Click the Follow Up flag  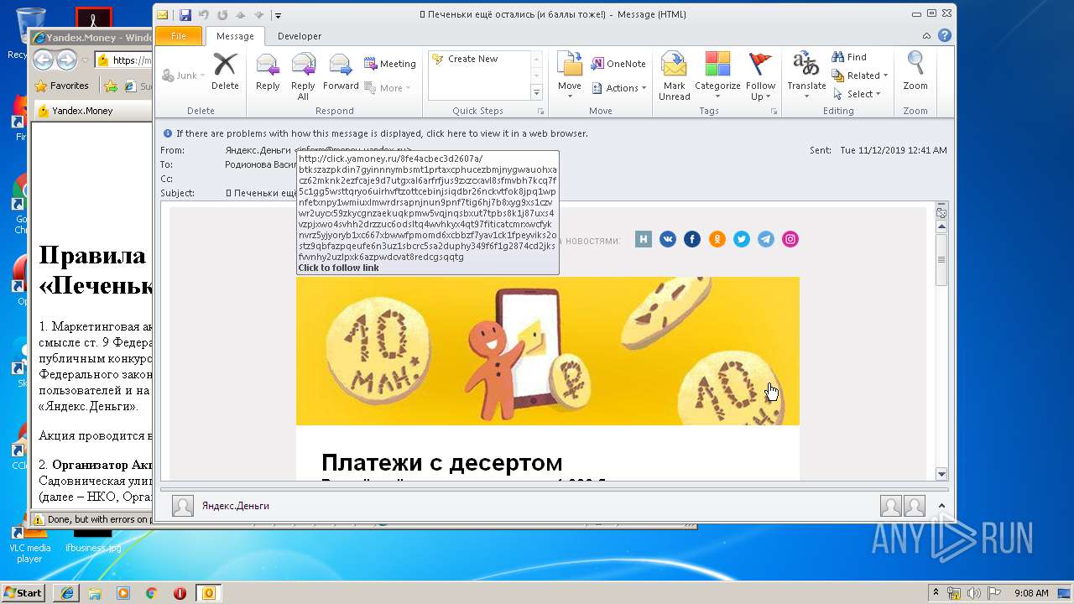pos(760,75)
